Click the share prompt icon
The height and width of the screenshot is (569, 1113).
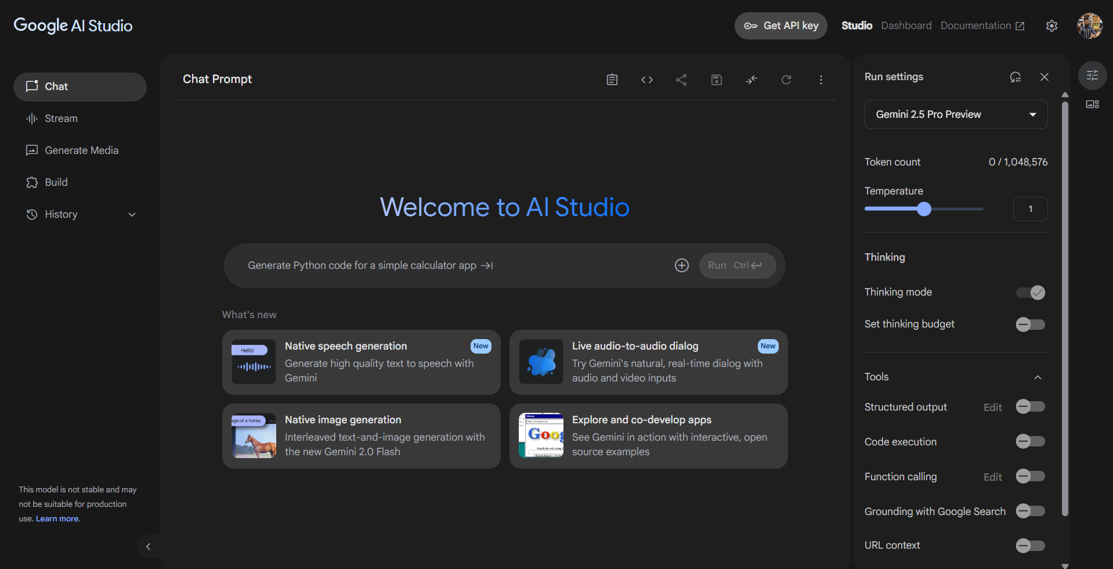point(681,80)
